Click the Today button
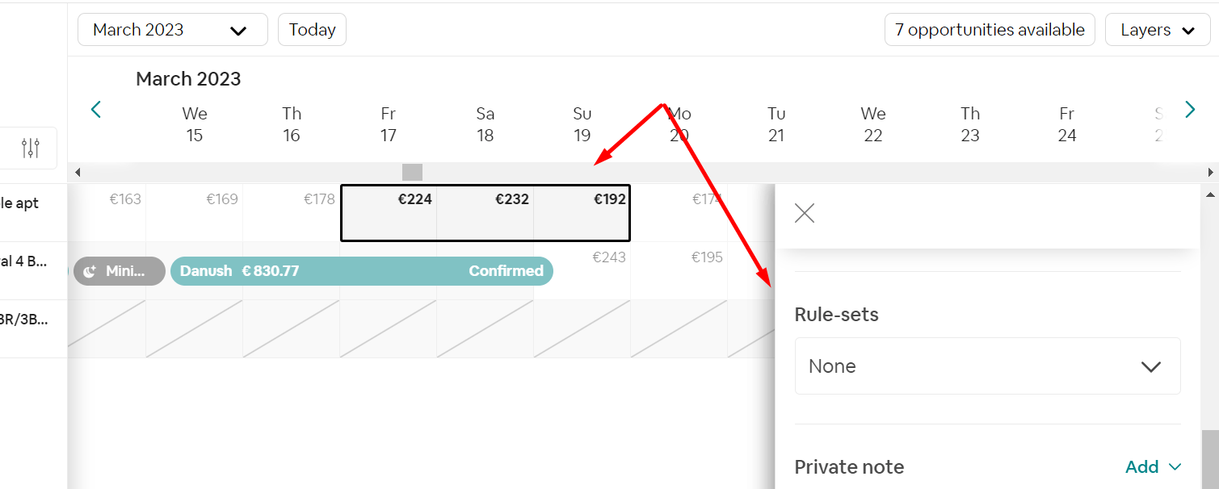Screen dimensions: 1219x489 (312, 29)
